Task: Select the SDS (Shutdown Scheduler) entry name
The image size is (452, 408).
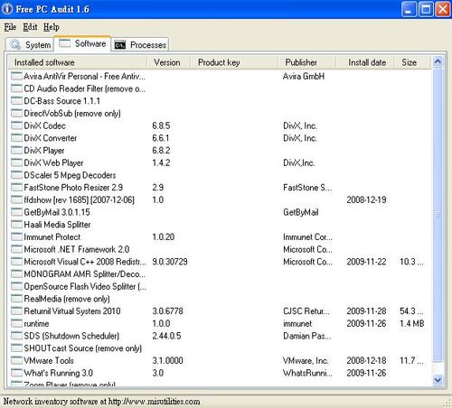Action: [x=71, y=336]
